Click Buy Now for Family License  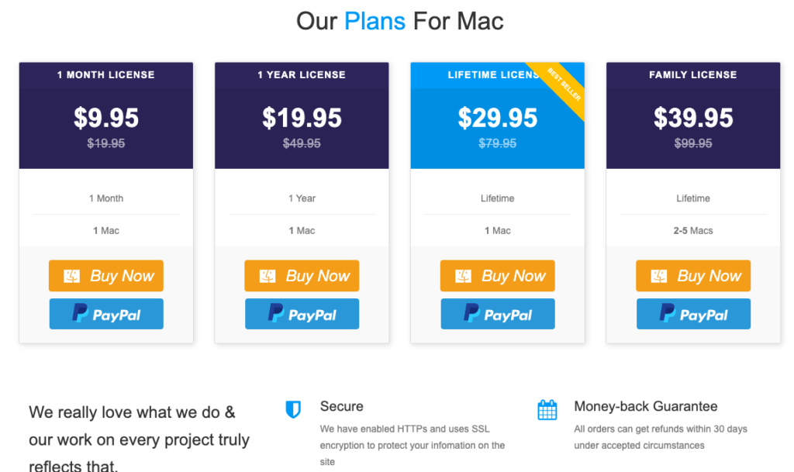coord(693,276)
